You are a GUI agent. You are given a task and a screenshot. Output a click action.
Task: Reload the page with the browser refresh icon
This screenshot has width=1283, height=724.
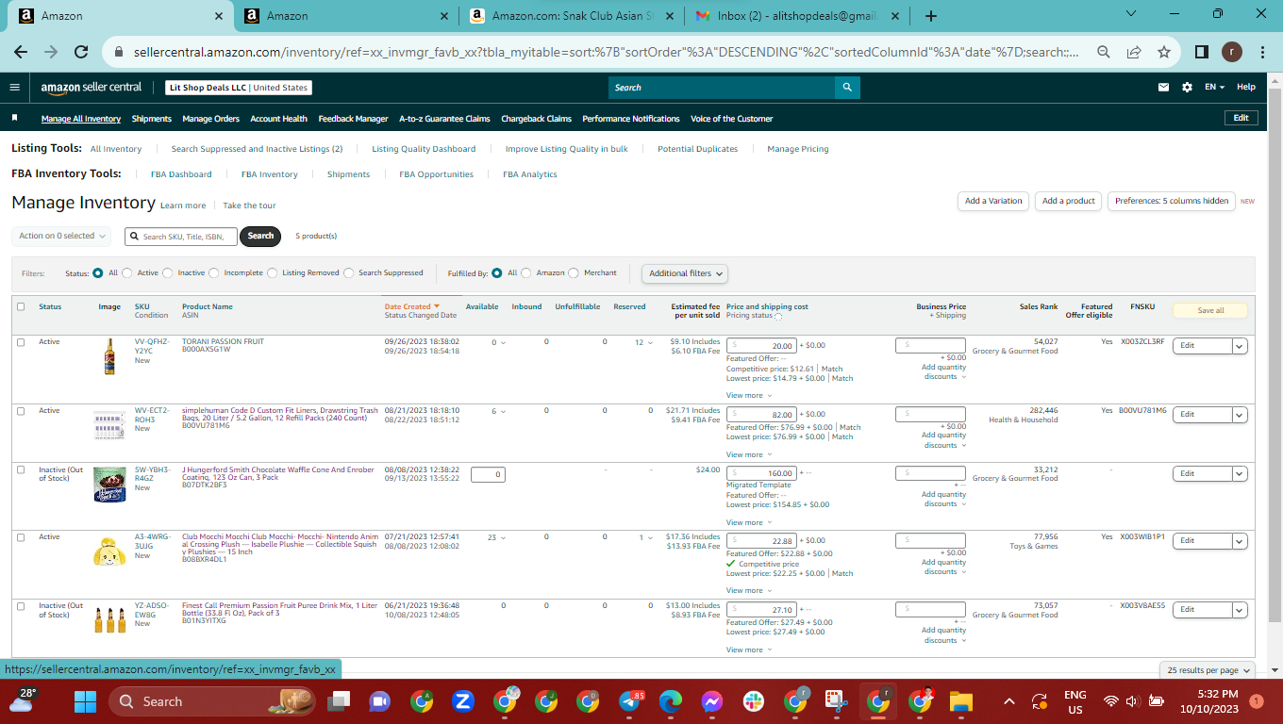coord(81,52)
